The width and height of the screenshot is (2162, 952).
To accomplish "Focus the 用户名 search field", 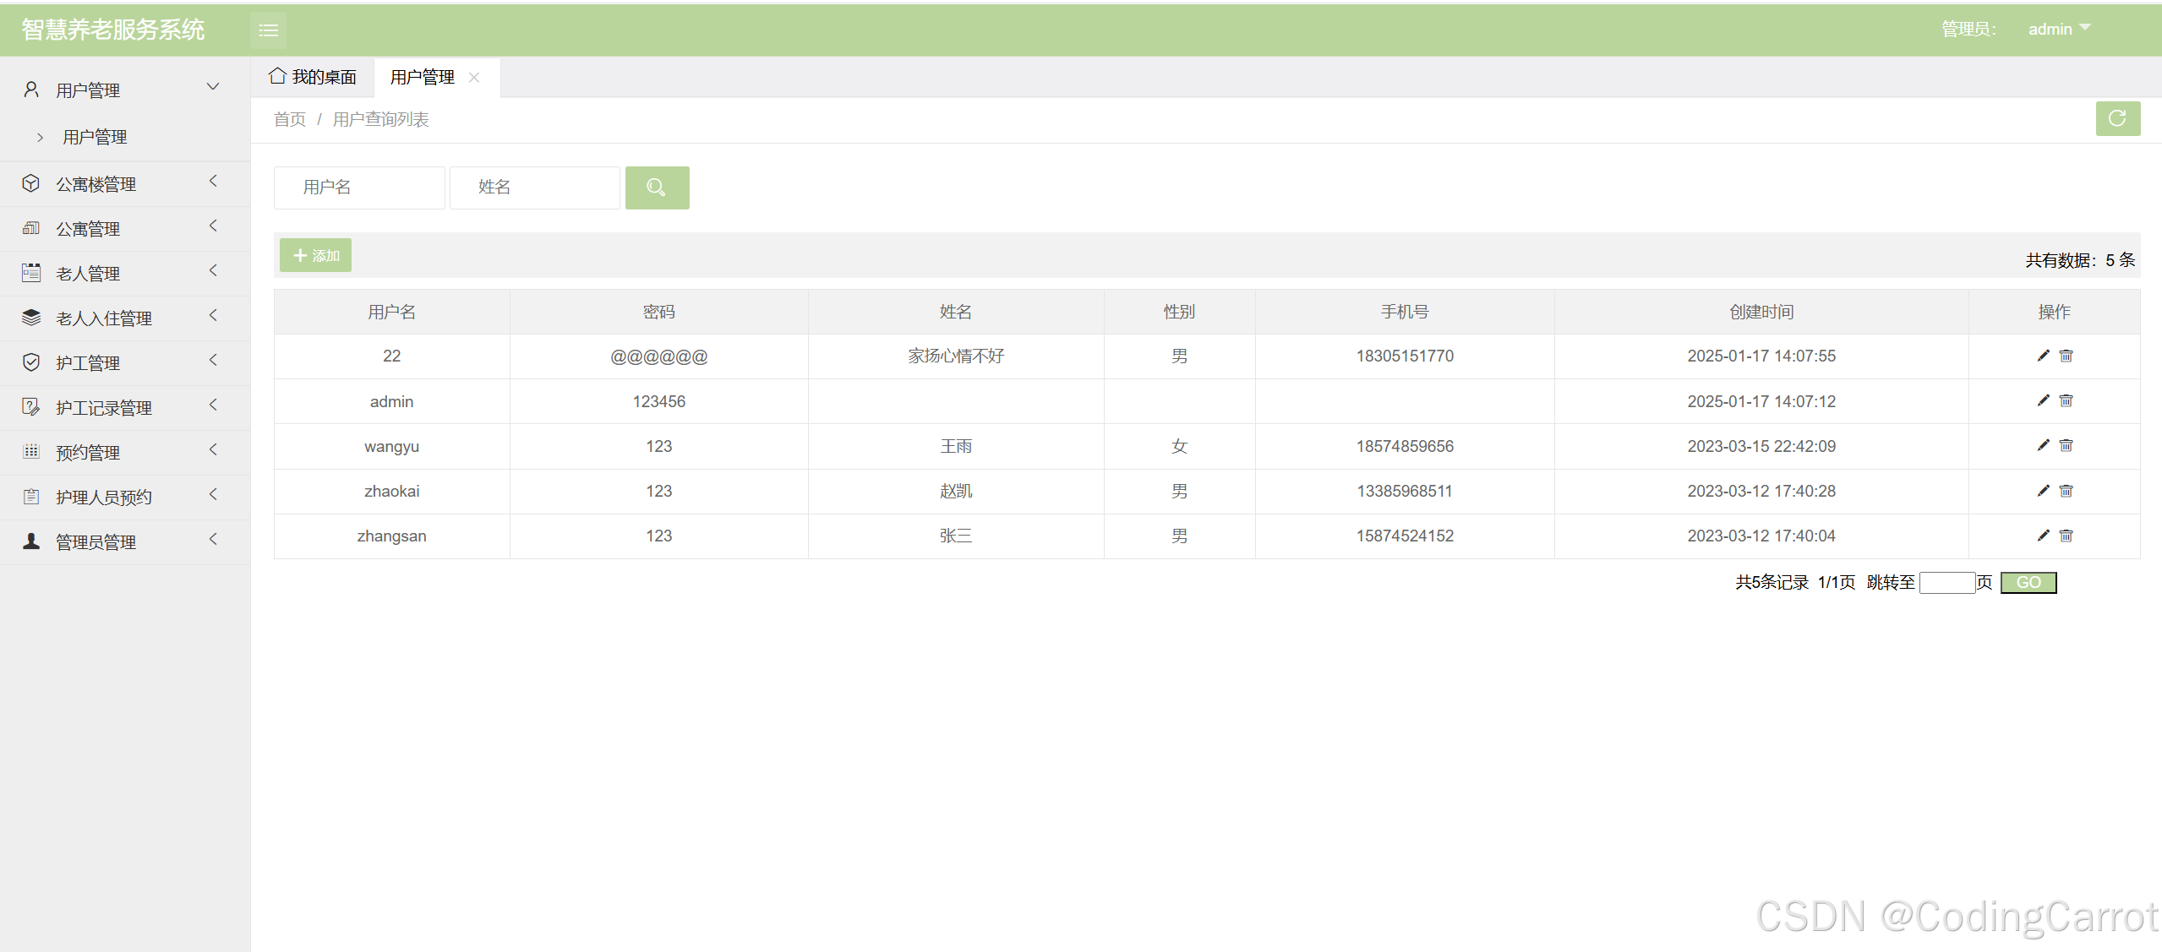I will [x=359, y=188].
